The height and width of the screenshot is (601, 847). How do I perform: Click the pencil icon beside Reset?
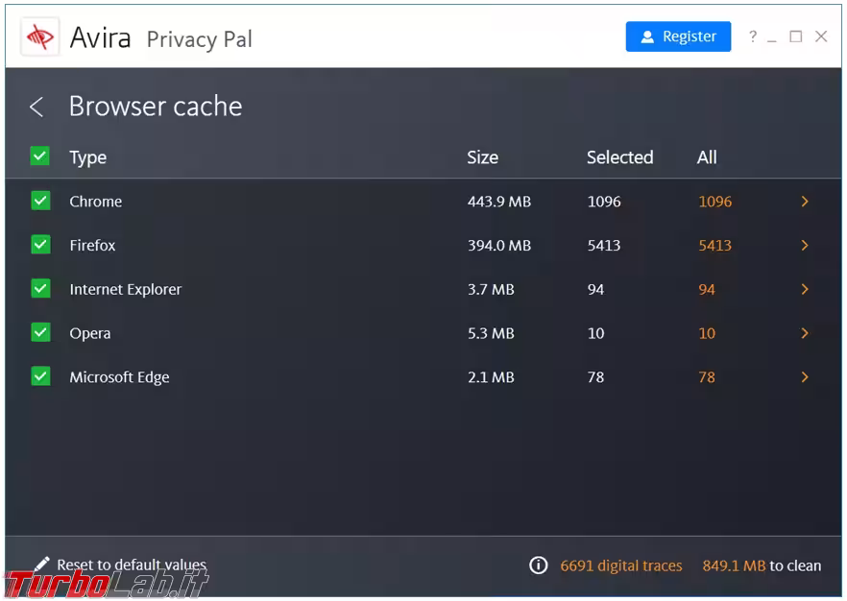pos(41,565)
